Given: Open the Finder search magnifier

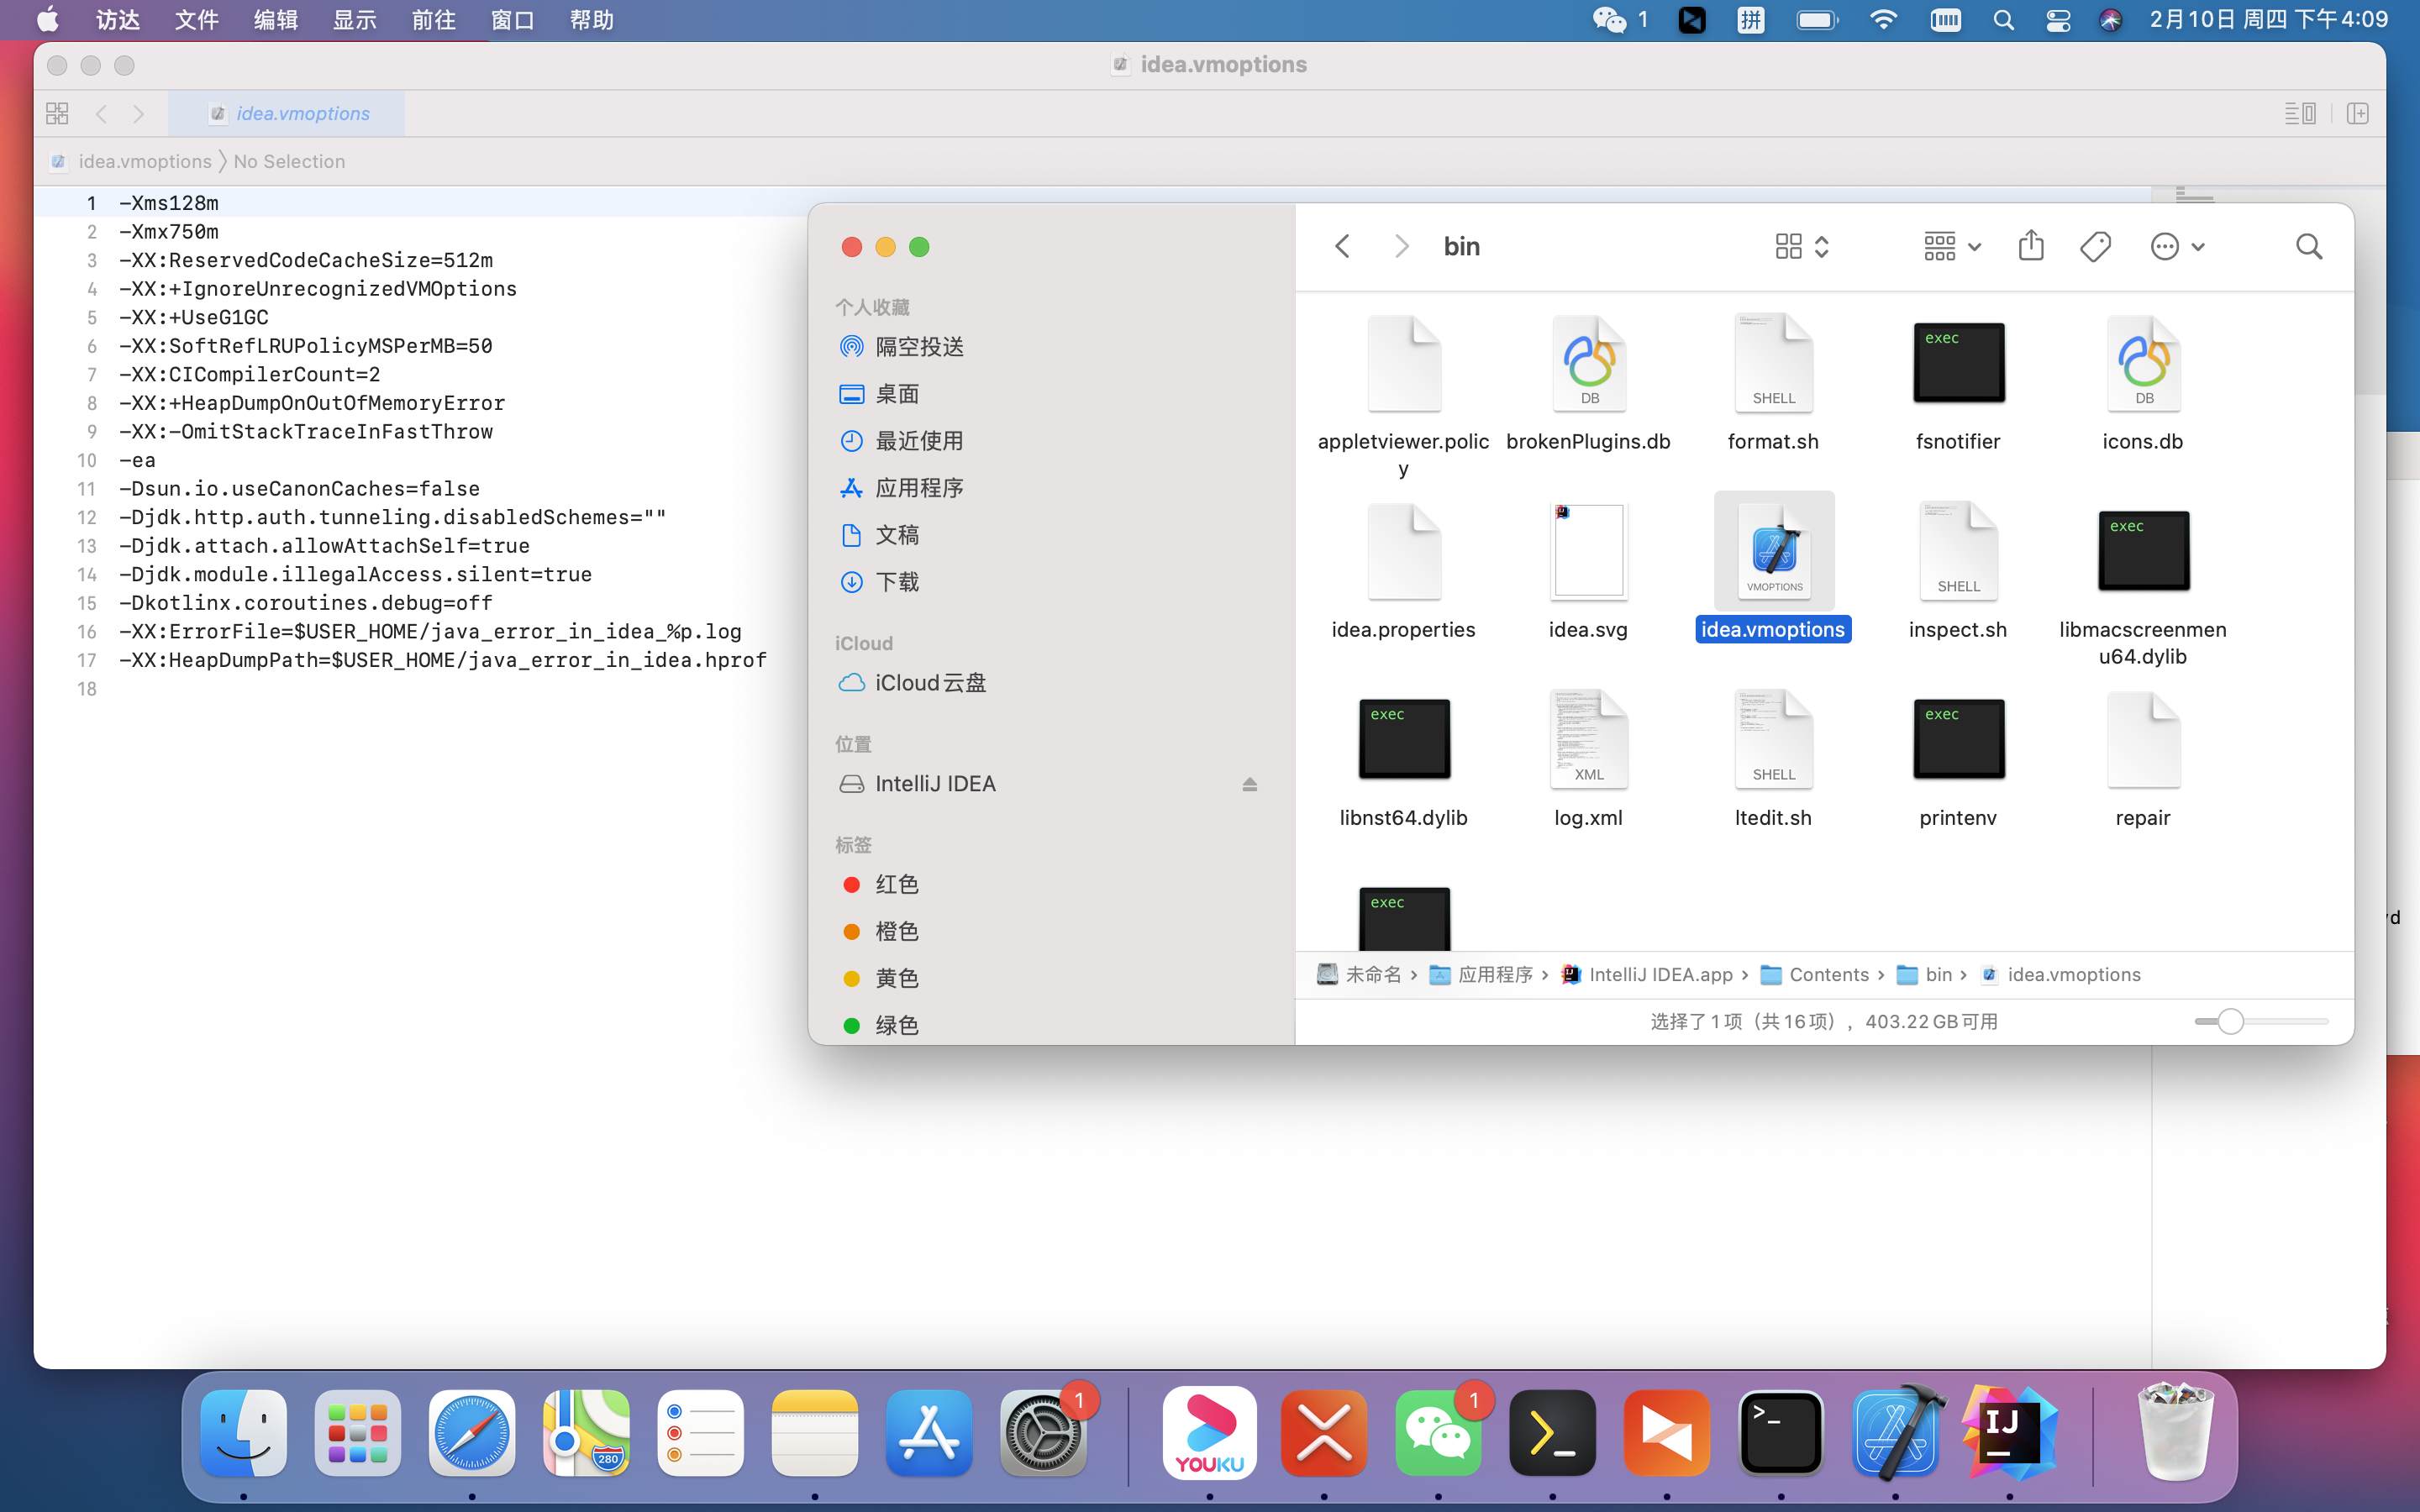Looking at the screenshot, I should [2308, 246].
